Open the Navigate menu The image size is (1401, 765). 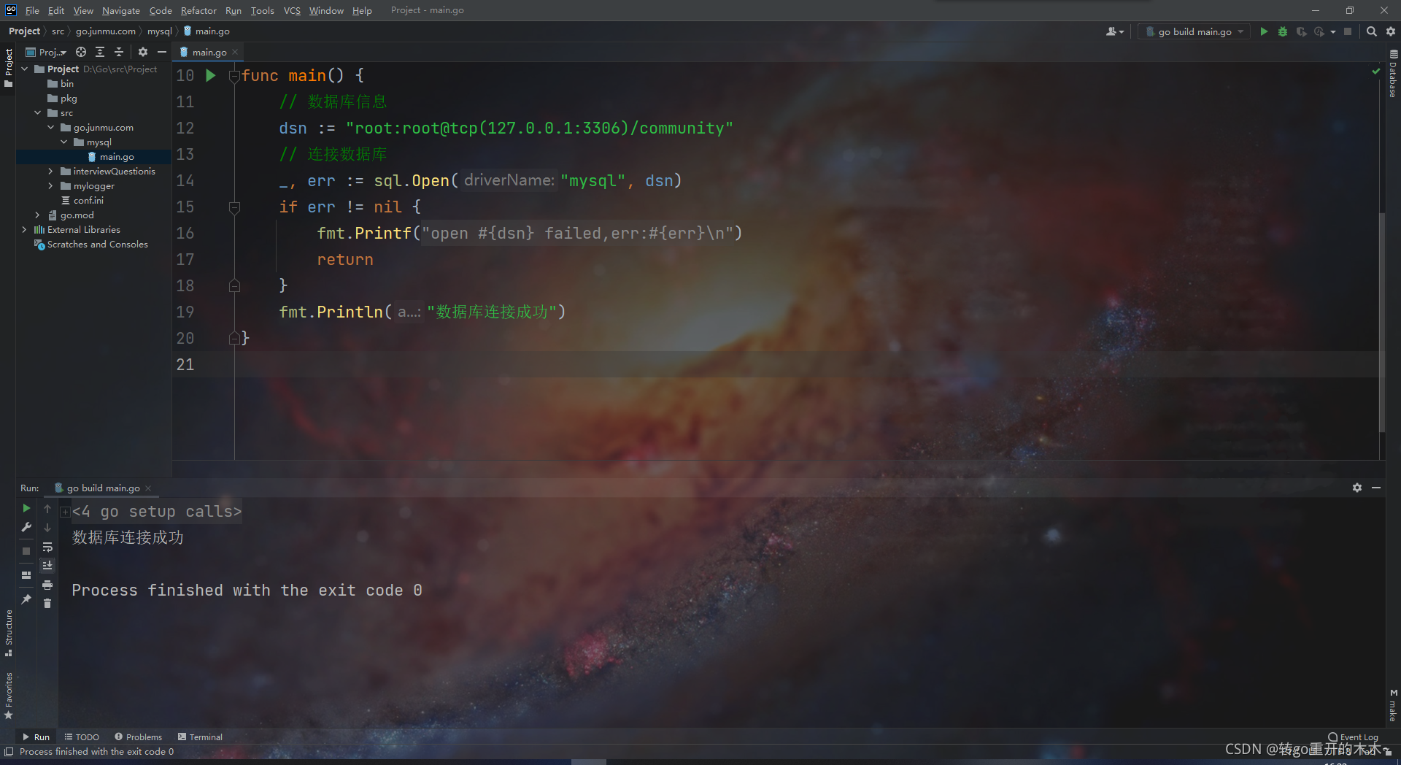tap(120, 10)
